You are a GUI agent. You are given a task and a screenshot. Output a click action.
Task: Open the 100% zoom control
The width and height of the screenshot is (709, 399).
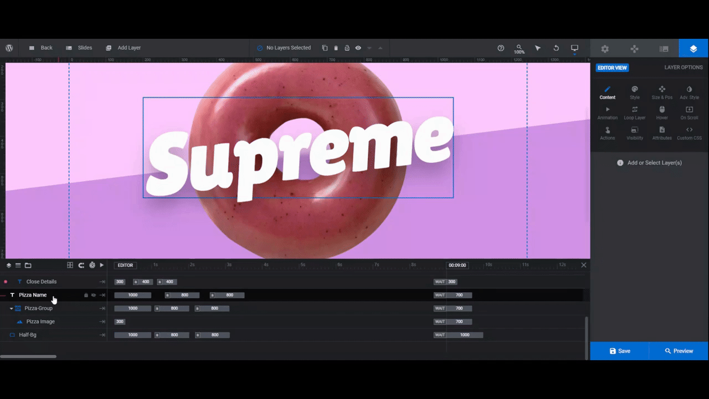click(519, 49)
